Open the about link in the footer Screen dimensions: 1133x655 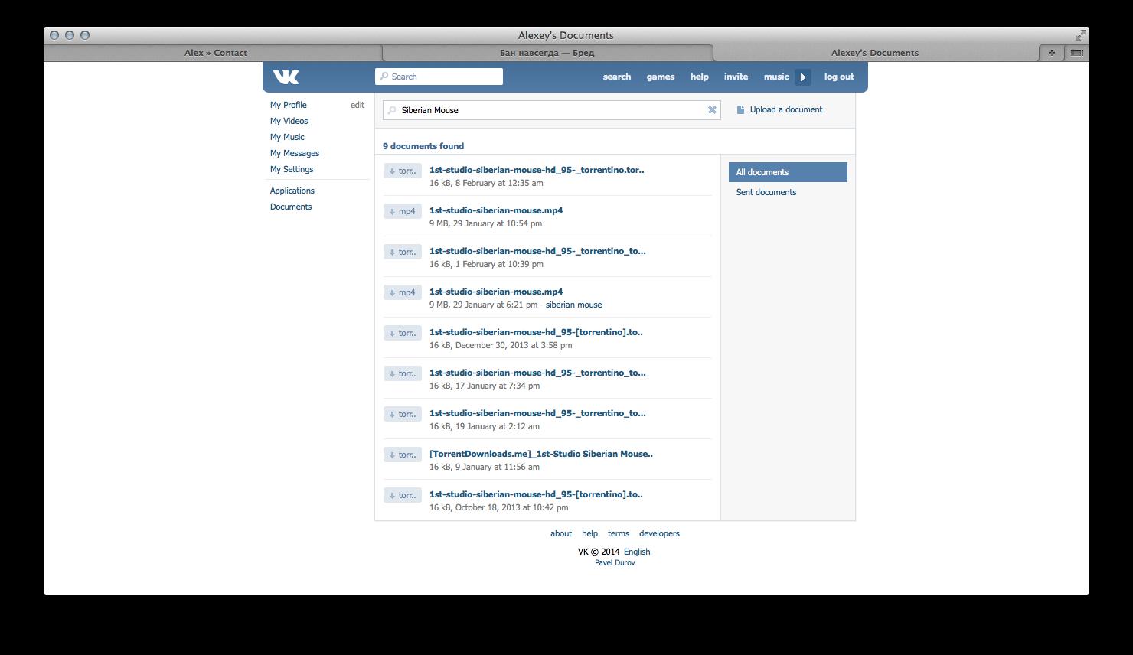pyautogui.click(x=561, y=533)
